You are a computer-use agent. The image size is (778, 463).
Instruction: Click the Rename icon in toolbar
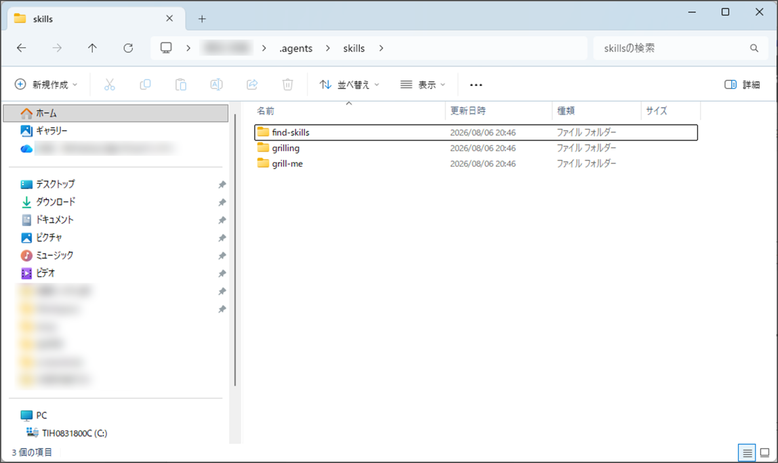(216, 85)
